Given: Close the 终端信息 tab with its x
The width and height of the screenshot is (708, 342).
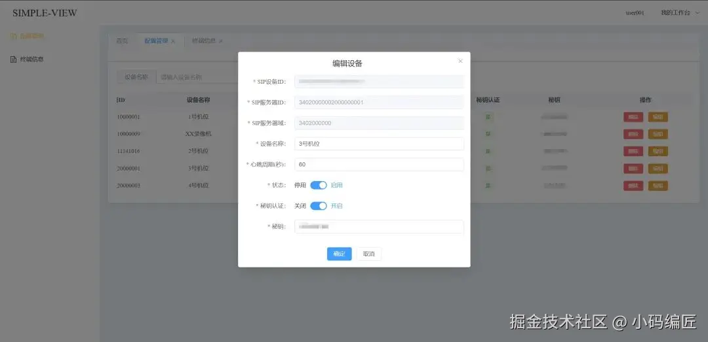Looking at the screenshot, I should [220, 41].
